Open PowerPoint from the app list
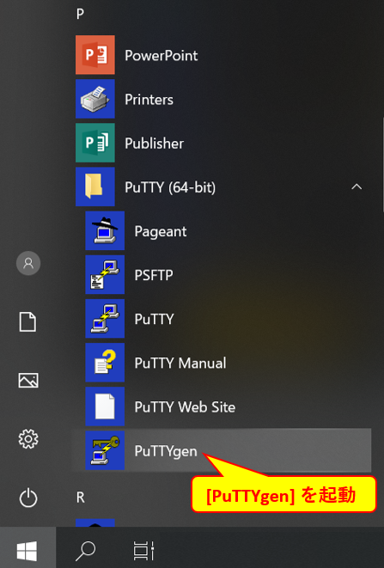384x568 pixels. (x=162, y=55)
